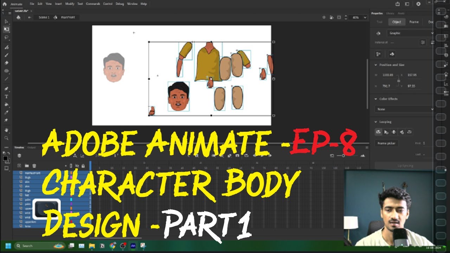Select the Lasso tool
This screenshot has width=450, height=253.
(6, 37)
